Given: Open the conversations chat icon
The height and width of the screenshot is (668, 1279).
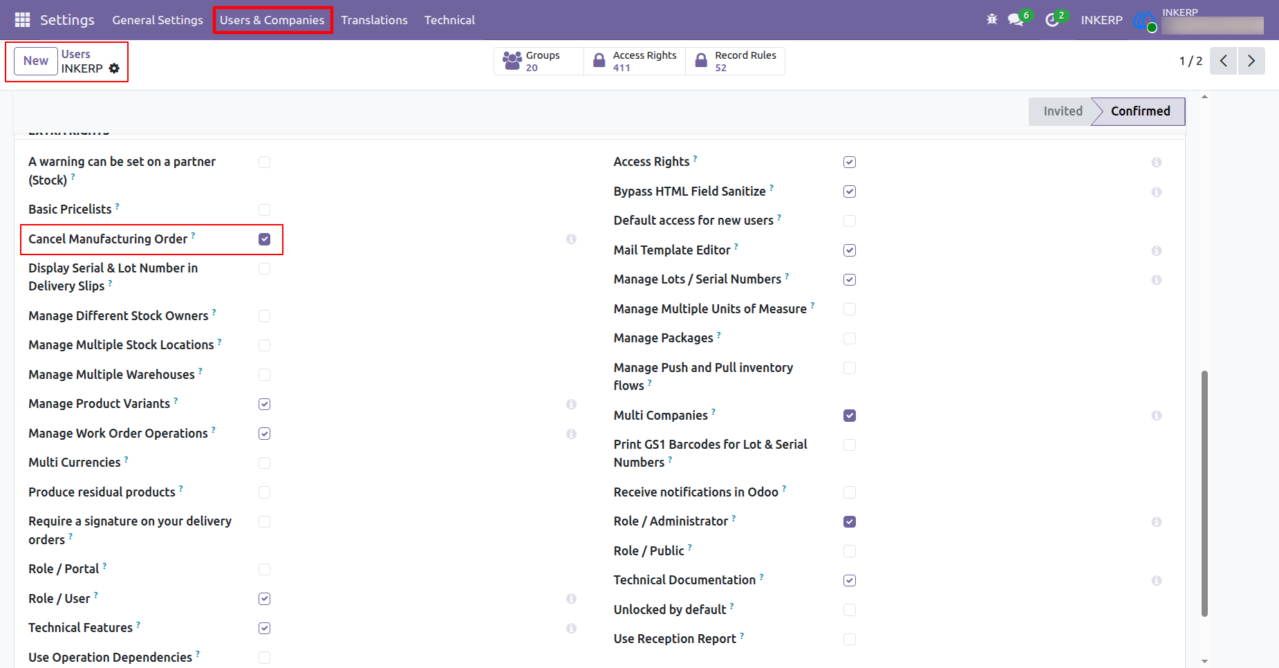Looking at the screenshot, I should pyautogui.click(x=1016, y=20).
